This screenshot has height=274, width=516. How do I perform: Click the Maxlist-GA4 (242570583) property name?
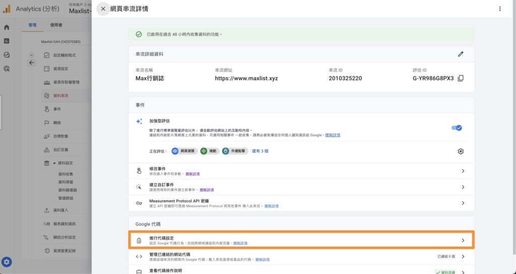pos(60,42)
